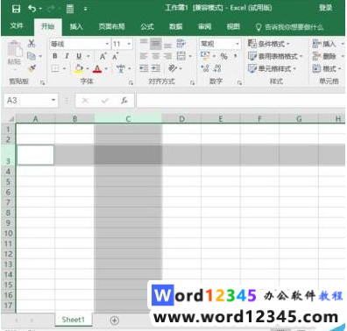
Task: Open the font name combo box
Action: pyautogui.click(x=80, y=44)
